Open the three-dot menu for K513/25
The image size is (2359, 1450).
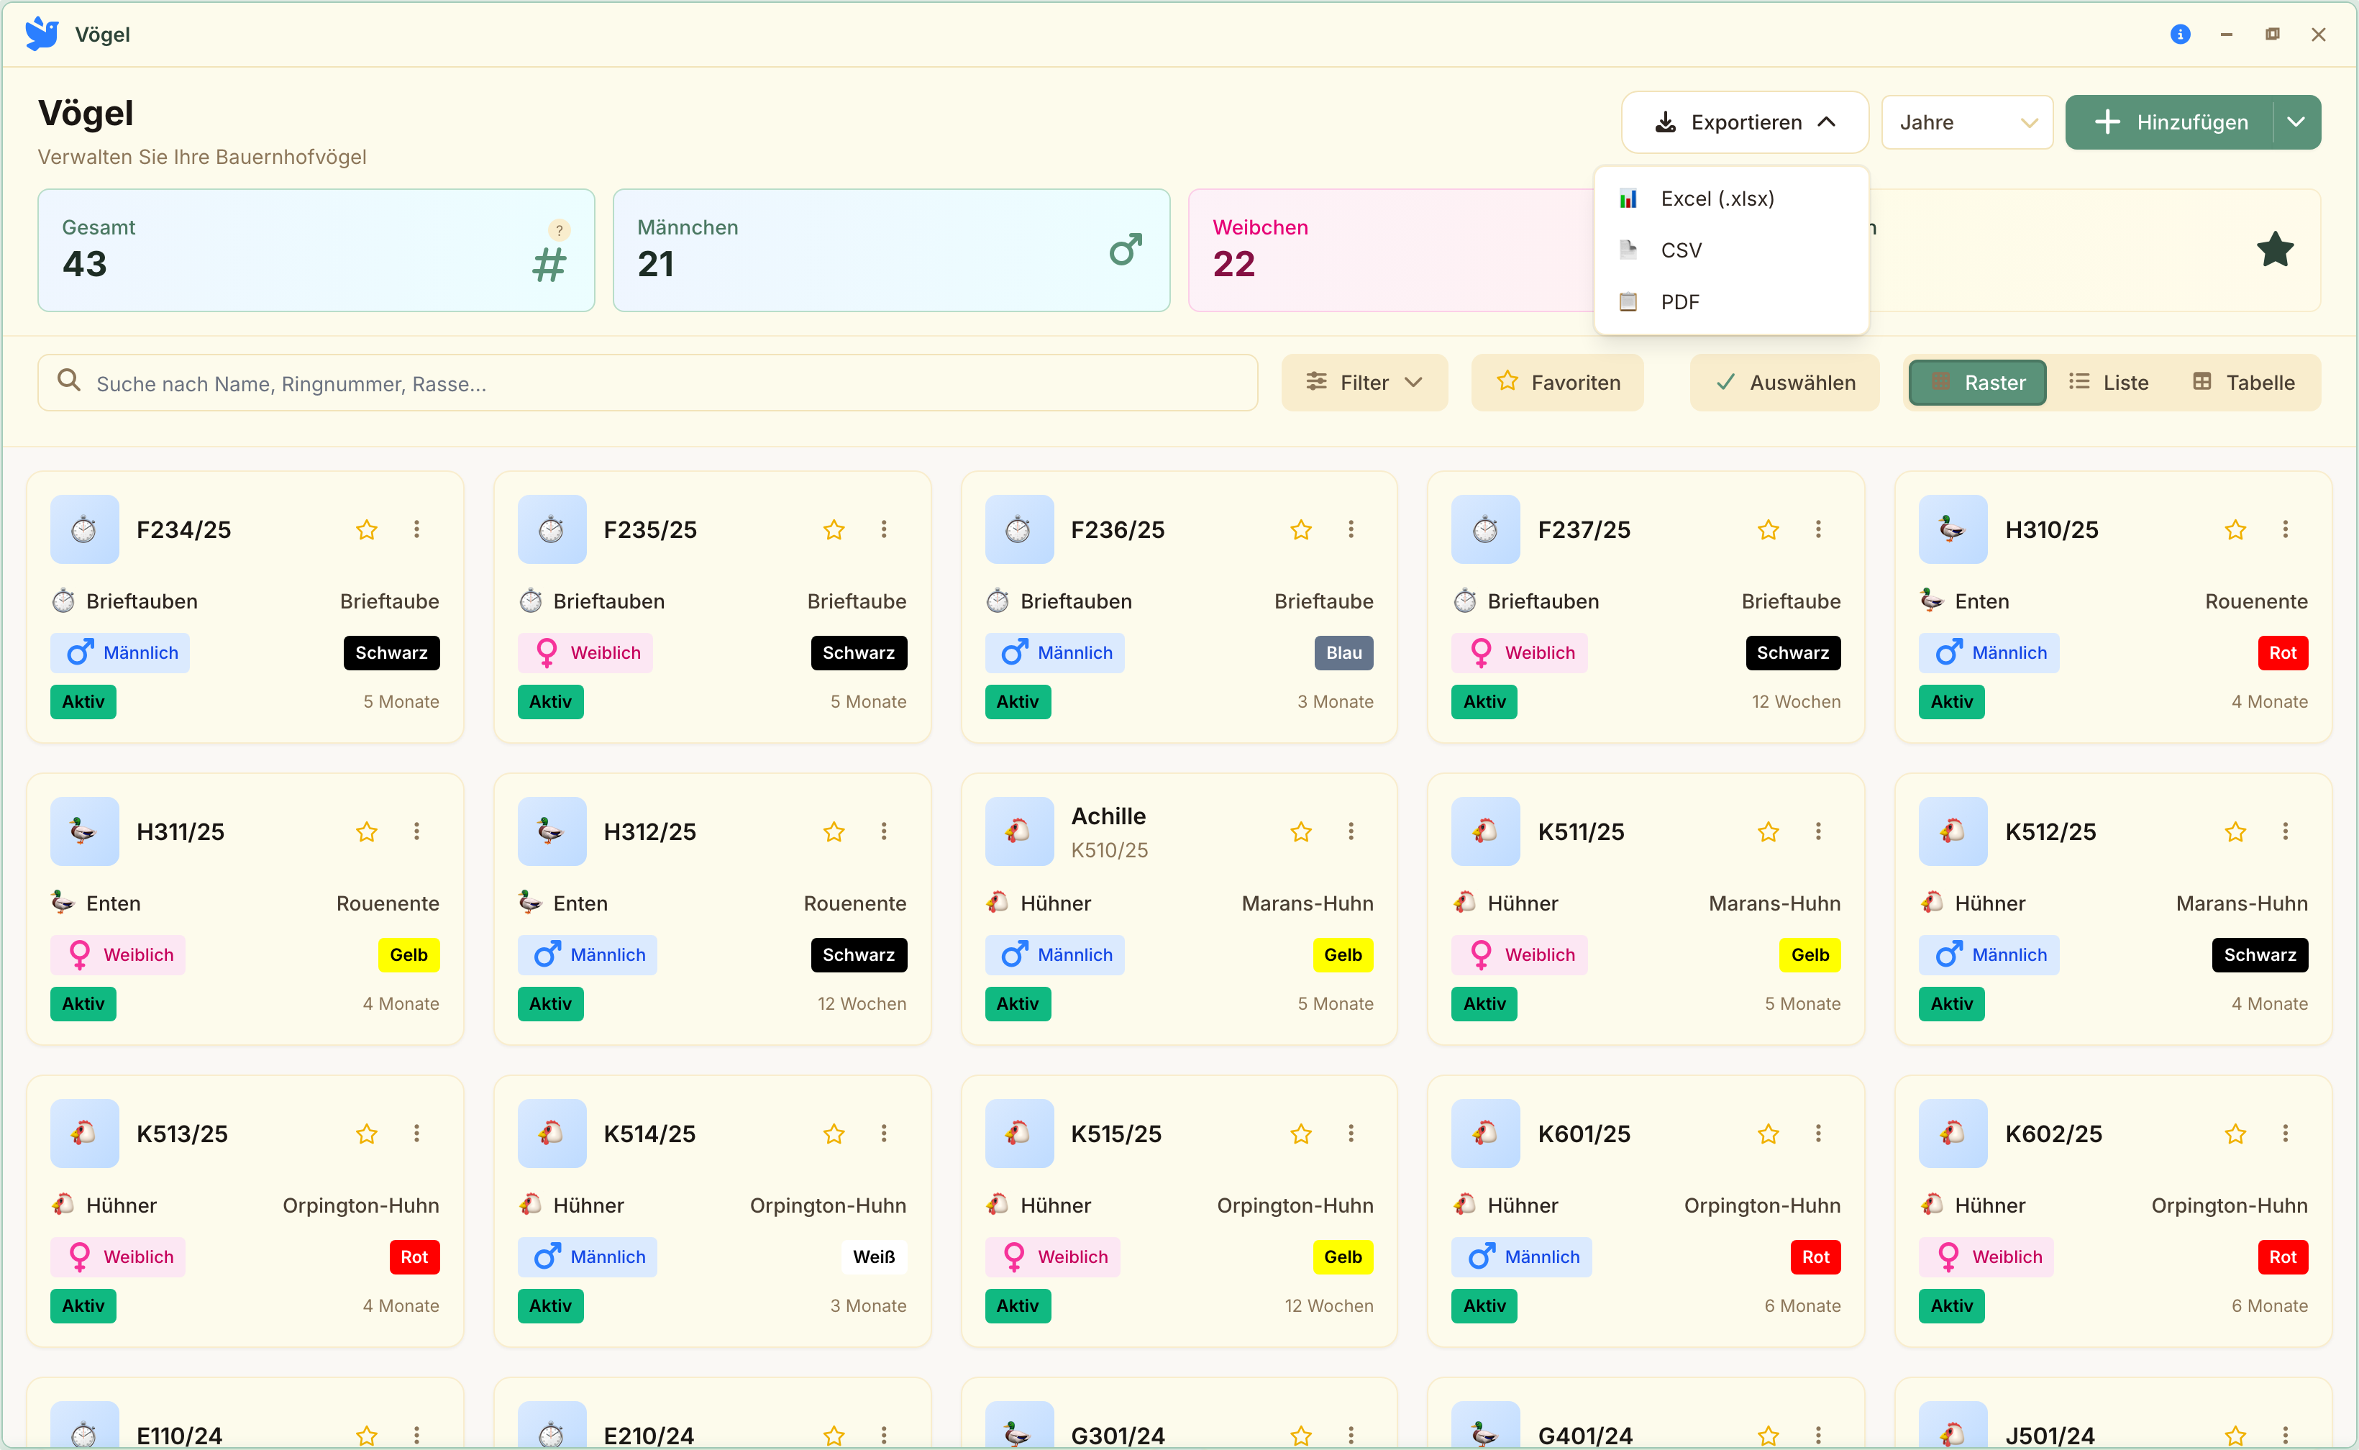pyautogui.click(x=416, y=1134)
